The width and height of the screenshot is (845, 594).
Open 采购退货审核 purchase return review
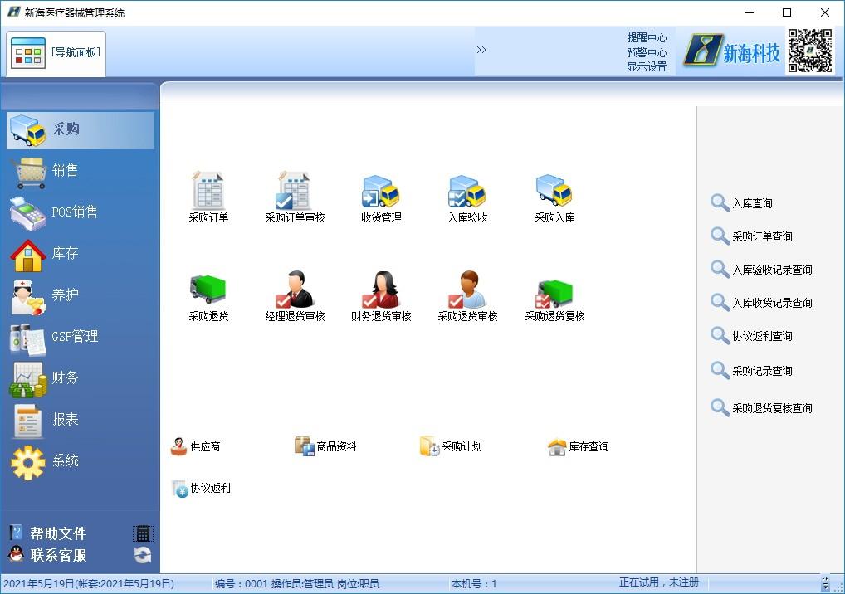click(x=467, y=296)
